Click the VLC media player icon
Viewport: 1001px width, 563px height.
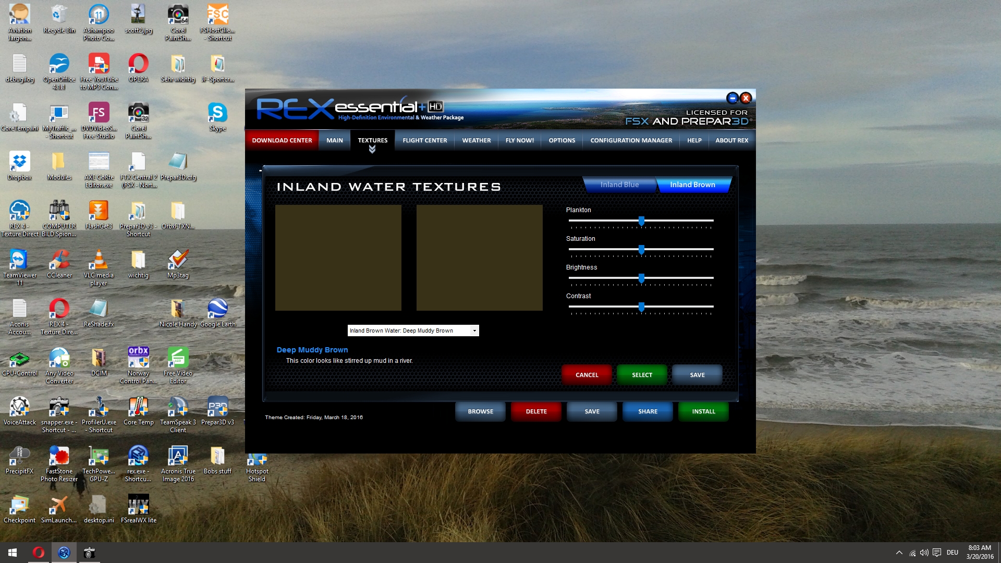click(x=99, y=267)
